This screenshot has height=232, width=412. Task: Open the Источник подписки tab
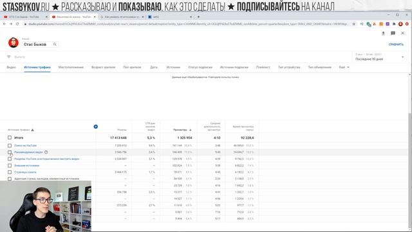(x=234, y=67)
